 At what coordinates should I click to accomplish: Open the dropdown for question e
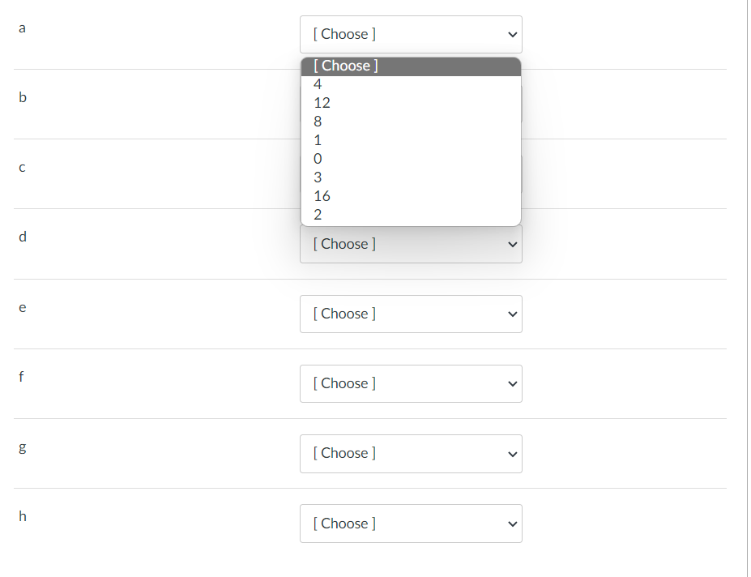point(411,314)
